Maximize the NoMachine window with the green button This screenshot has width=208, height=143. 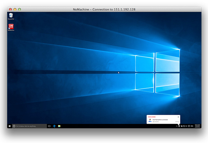pos(19,9)
